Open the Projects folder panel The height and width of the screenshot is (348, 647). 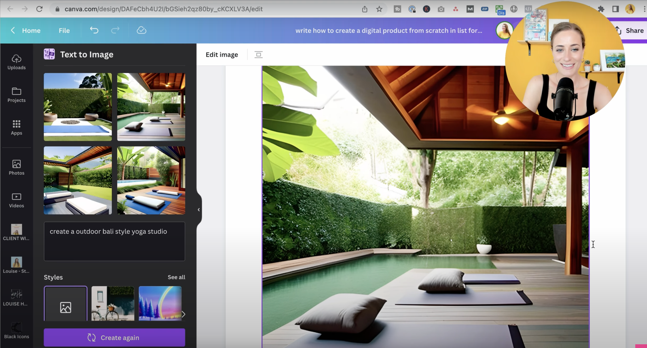[x=17, y=95]
